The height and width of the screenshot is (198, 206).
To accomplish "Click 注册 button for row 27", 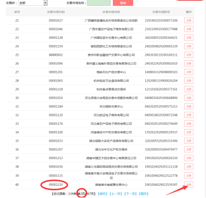I will (x=189, y=72).
